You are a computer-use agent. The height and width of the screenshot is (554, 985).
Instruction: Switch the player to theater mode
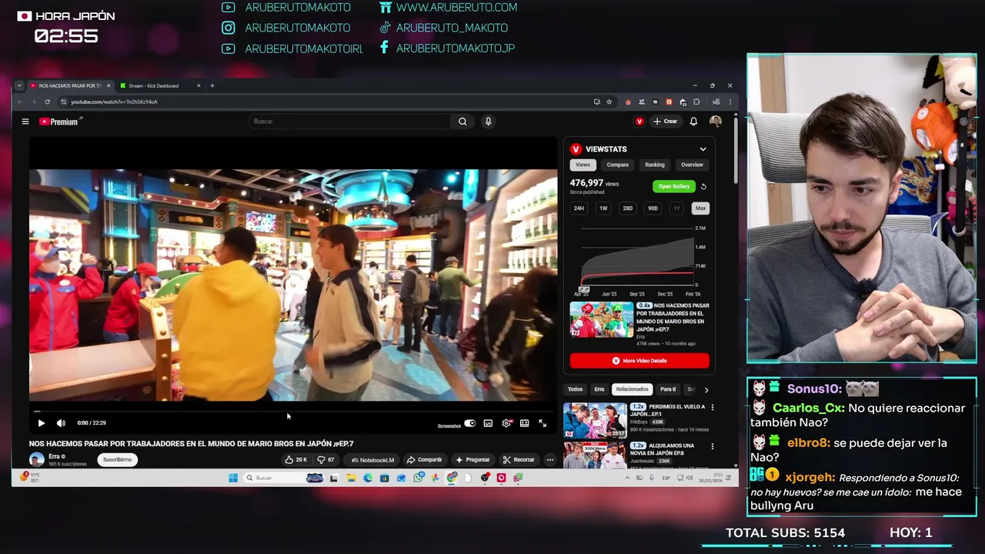(x=524, y=423)
